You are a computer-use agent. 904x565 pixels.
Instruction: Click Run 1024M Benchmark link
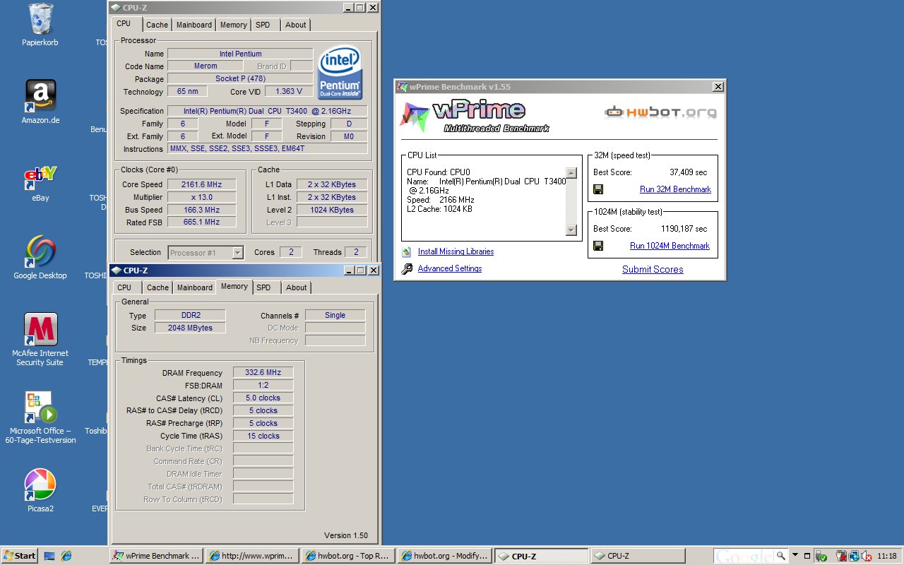(x=670, y=246)
